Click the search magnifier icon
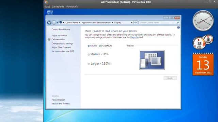218x122 pixels. coord(178,23)
